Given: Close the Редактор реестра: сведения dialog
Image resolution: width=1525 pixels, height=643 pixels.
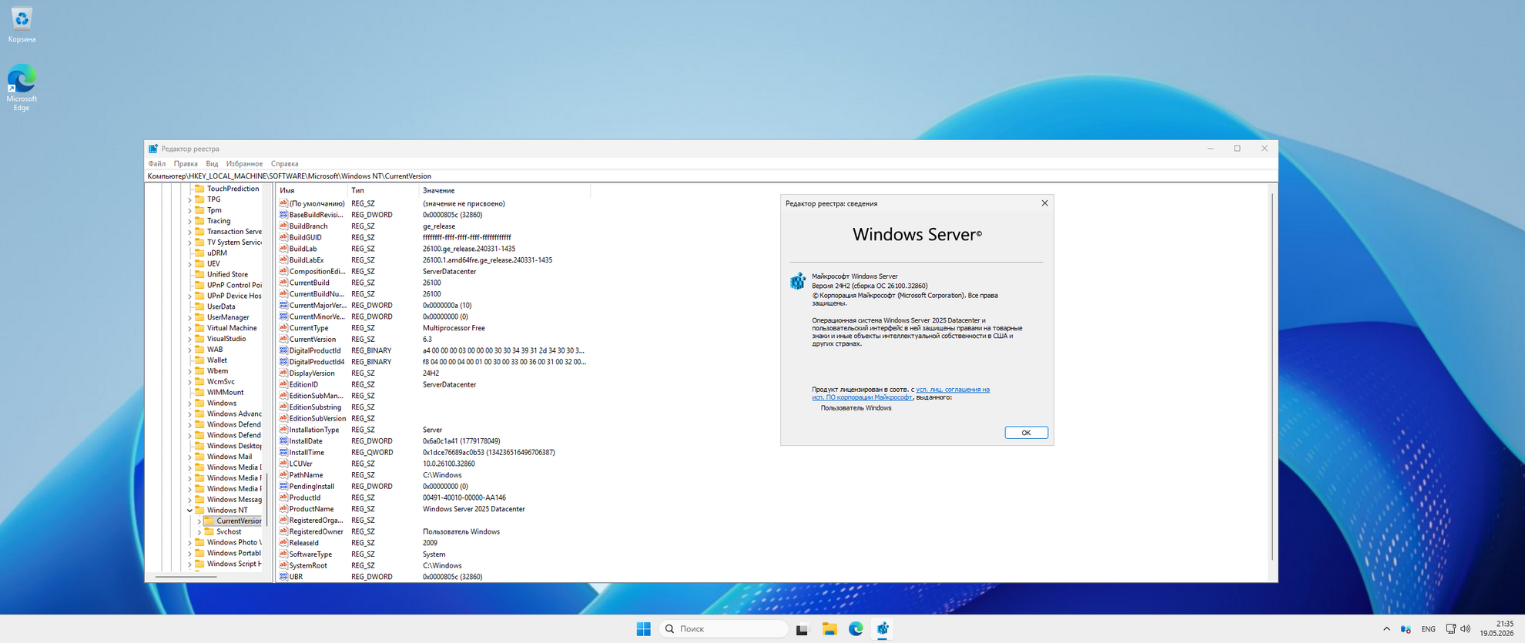Looking at the screenshot, I should click(x=1044, y=203).
